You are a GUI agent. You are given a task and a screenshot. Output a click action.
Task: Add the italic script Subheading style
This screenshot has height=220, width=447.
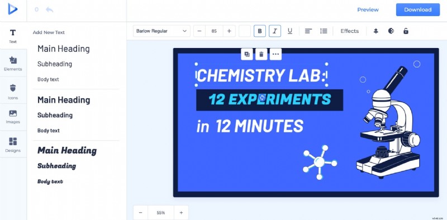pyautogui.click(x=57, y=166)
